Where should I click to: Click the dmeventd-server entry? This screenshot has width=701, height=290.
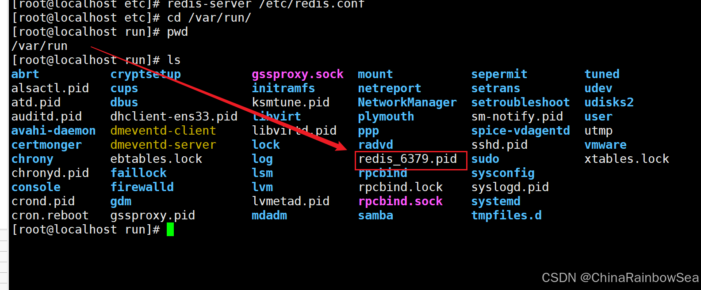pos(163,145)
